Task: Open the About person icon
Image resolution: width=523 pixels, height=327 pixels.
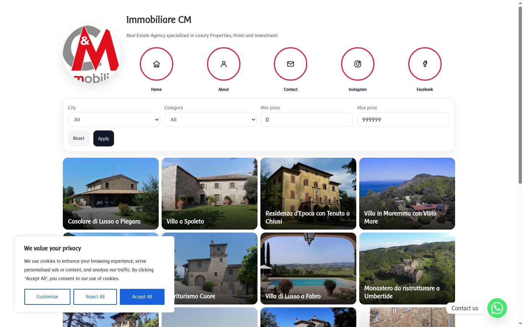Action: (x=224, y=64)
